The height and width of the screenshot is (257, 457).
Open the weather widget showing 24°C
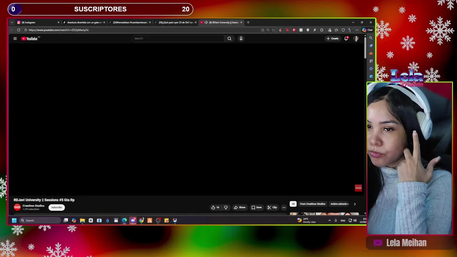(307, 221)
